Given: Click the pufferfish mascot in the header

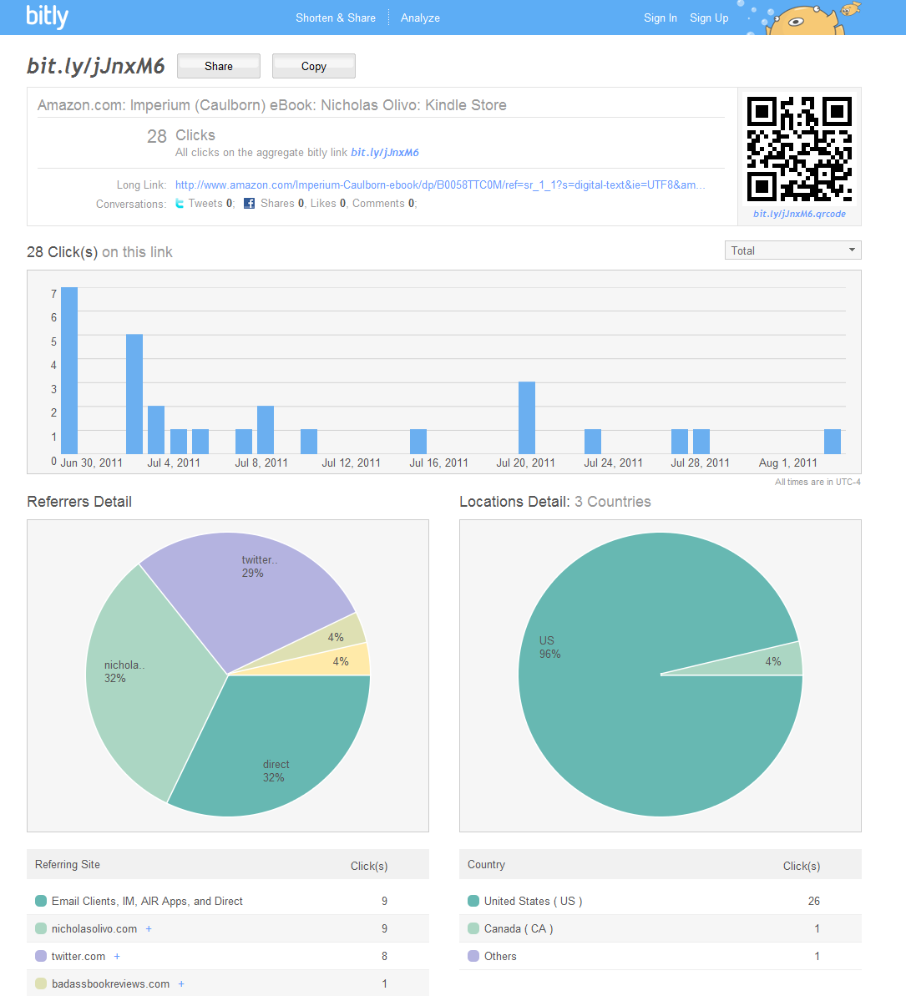Looking at the screenshot, I should coord(805,20).
